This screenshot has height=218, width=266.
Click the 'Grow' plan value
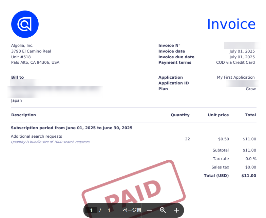click(250, 89)
